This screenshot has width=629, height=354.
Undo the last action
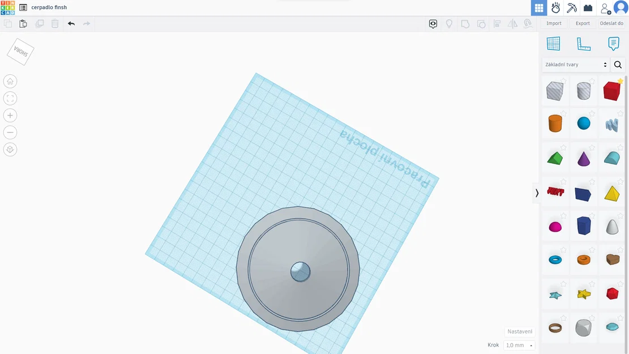(x=71, y=24)
